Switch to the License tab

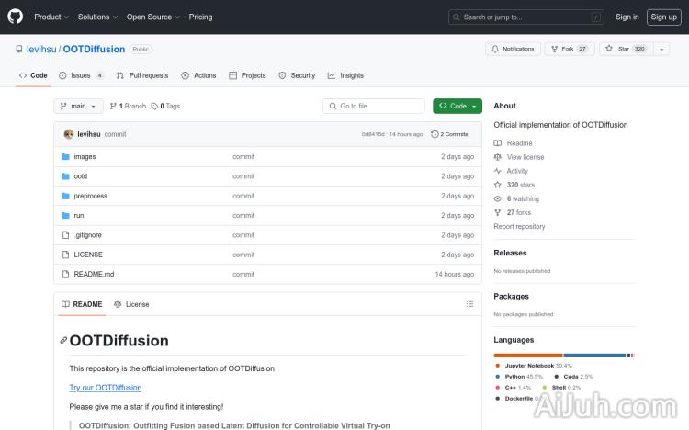coord(131,304)
